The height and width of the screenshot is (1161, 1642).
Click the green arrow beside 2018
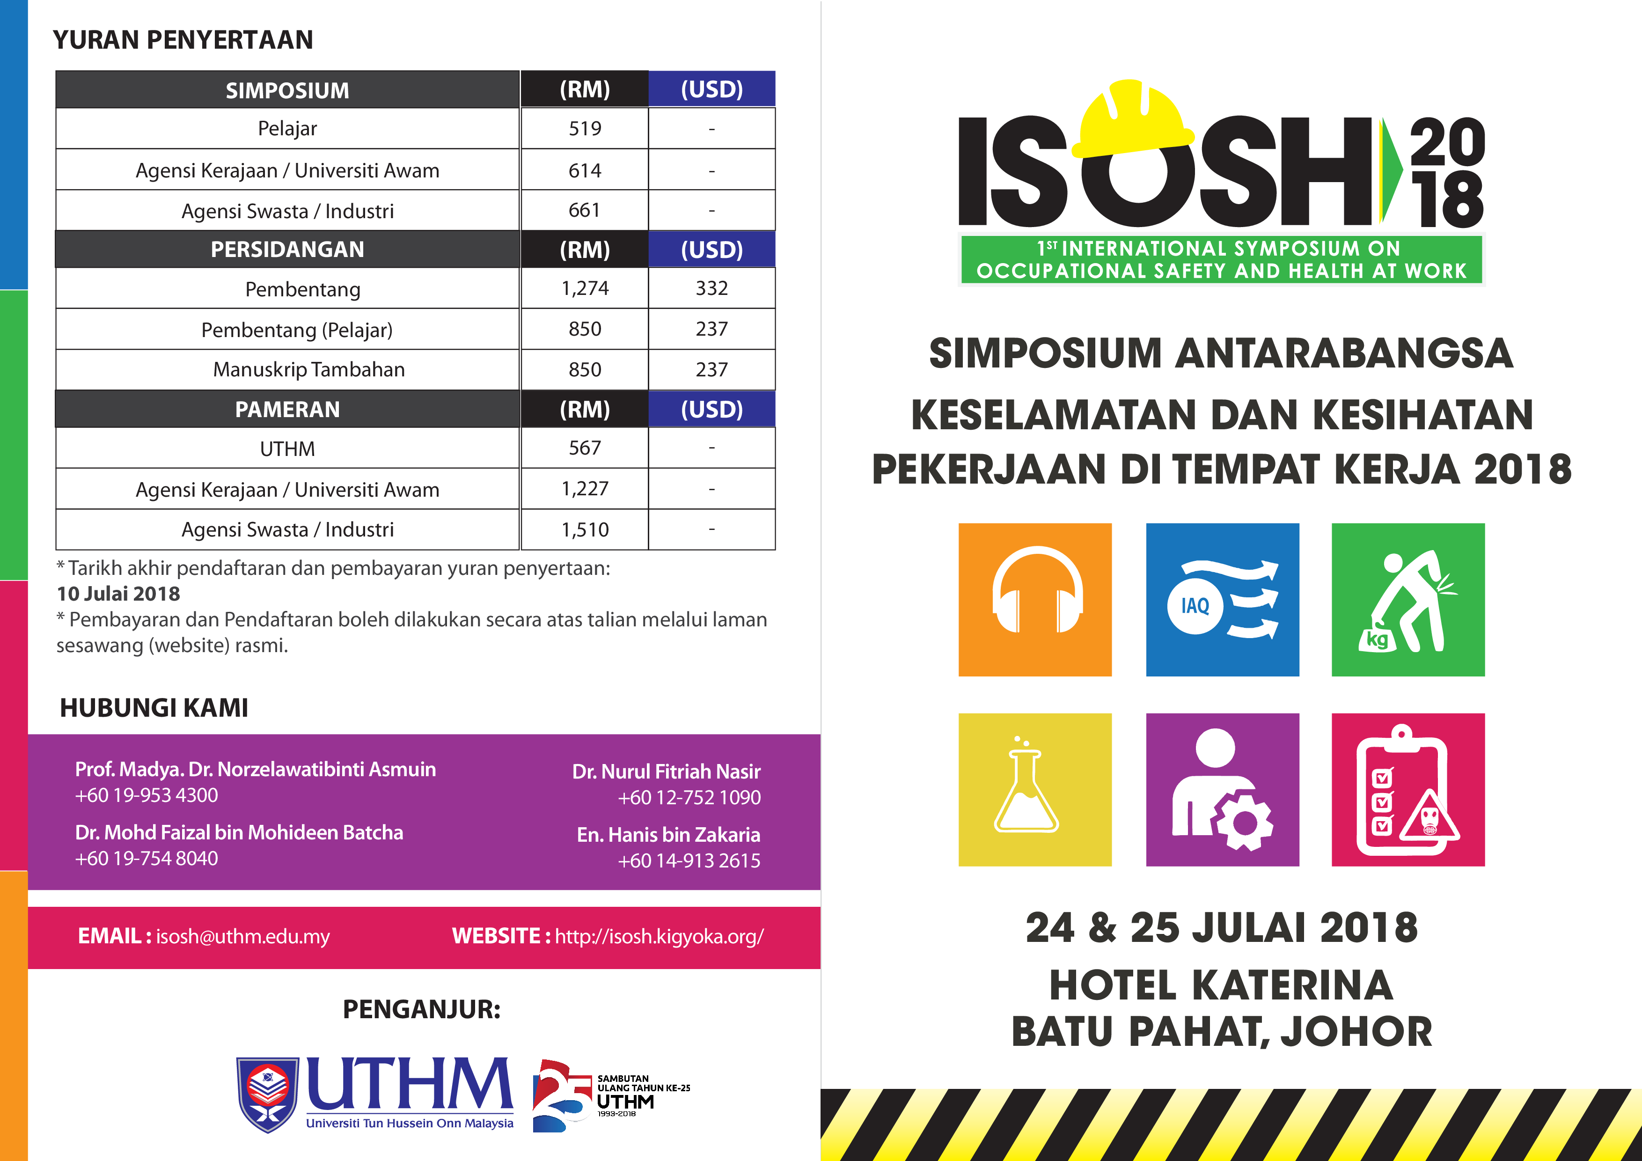tap(1390, 170)
